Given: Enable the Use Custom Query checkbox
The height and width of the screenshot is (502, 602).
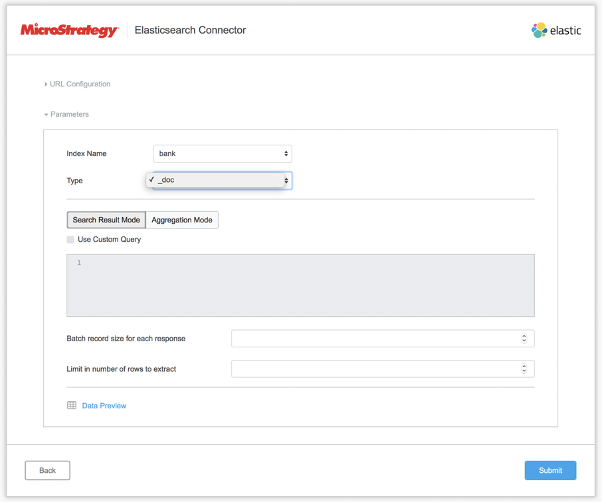Looking at the screenshot, I should [x=70, y=240].
